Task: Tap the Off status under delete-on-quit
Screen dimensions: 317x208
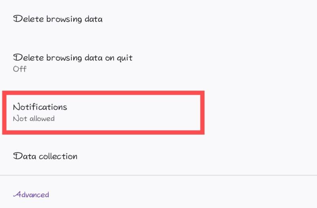Action: (20, 69)
